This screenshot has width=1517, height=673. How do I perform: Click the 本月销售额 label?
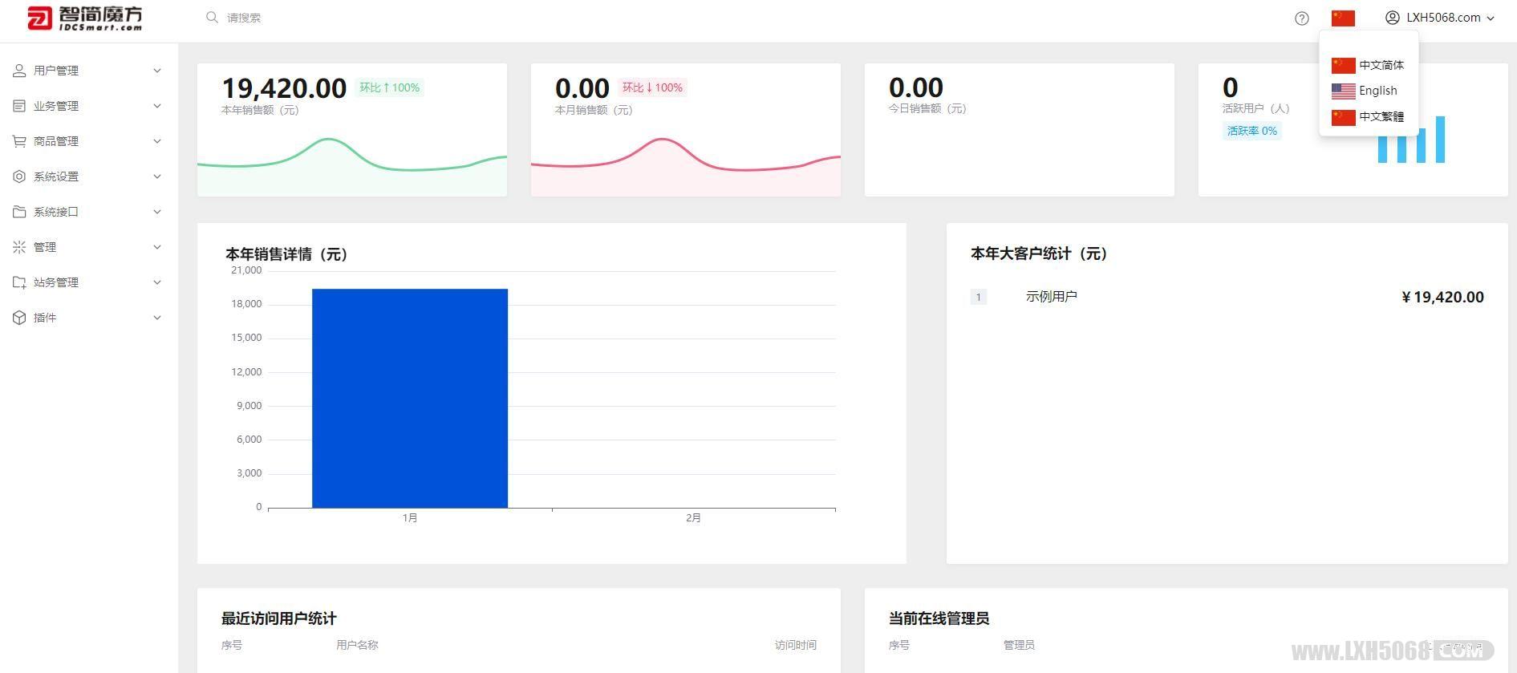(594, 110)
